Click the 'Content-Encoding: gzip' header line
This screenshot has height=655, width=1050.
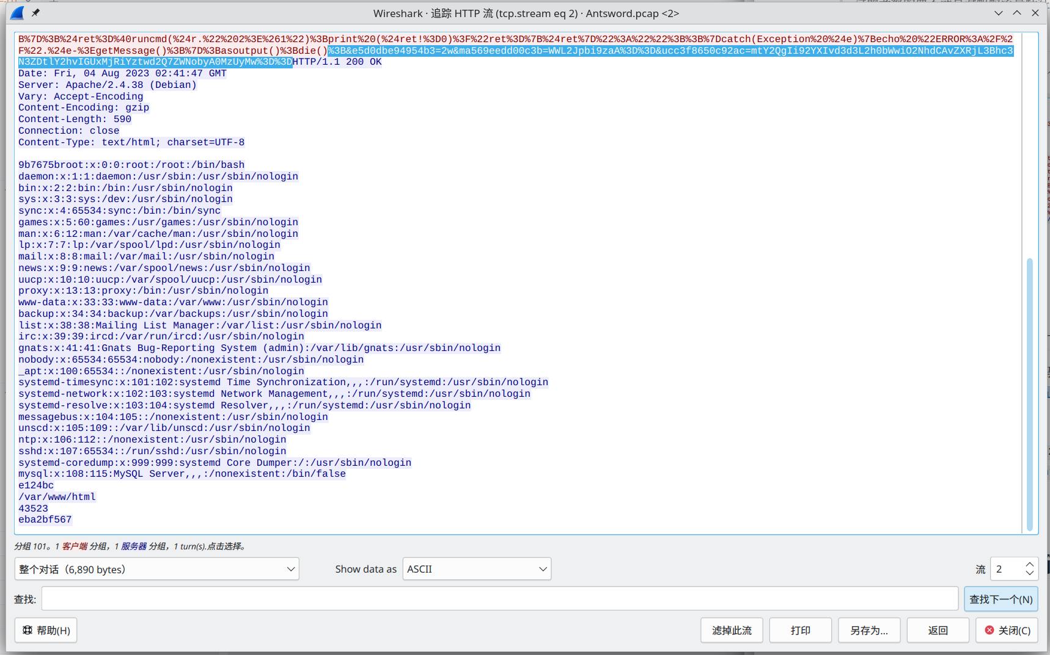[84, 107]
